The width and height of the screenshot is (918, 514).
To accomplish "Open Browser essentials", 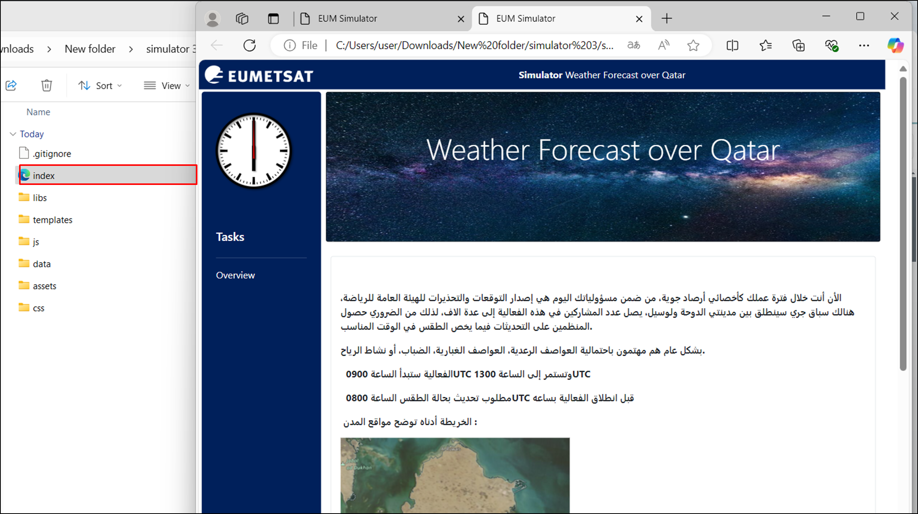I will click(x=831, y=46).
